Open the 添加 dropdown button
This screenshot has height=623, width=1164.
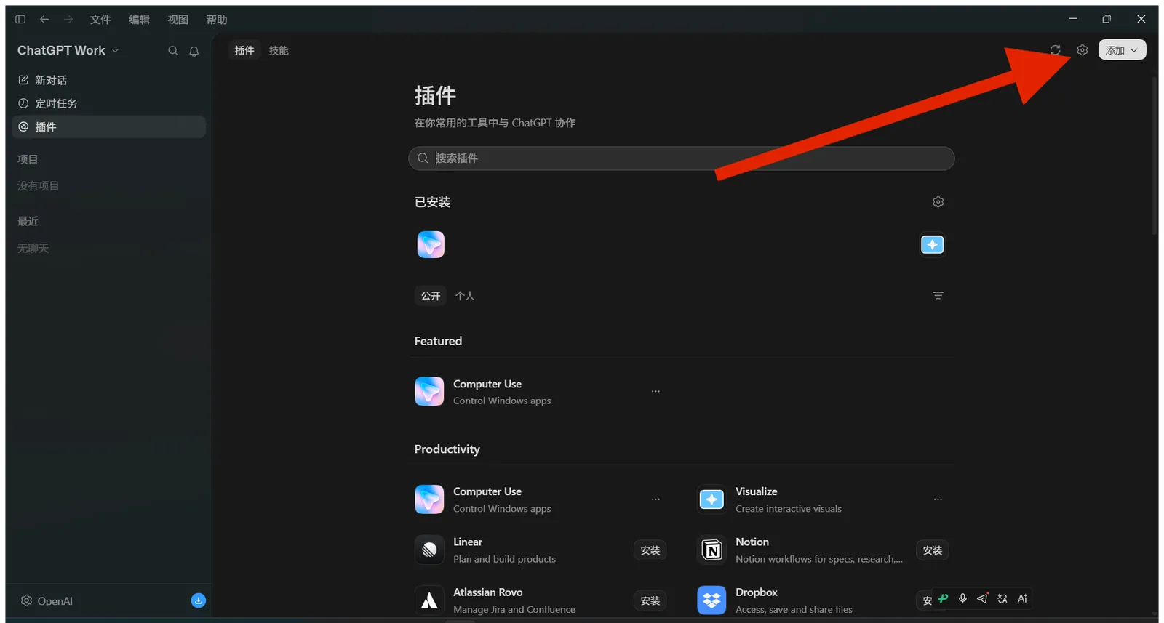pos(1123,50)
